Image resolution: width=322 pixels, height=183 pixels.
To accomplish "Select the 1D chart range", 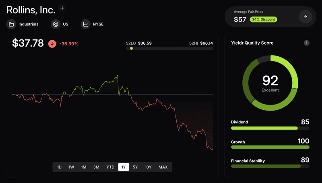I will point(59,167).
